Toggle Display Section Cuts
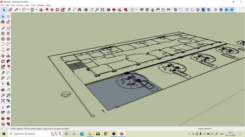This screenshot has height=137, width=245. click(226, 10)
